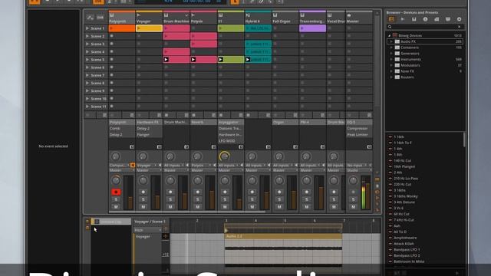
Task: Disarm record on the Polysynth channel
Action: click(x=116, y=192)
